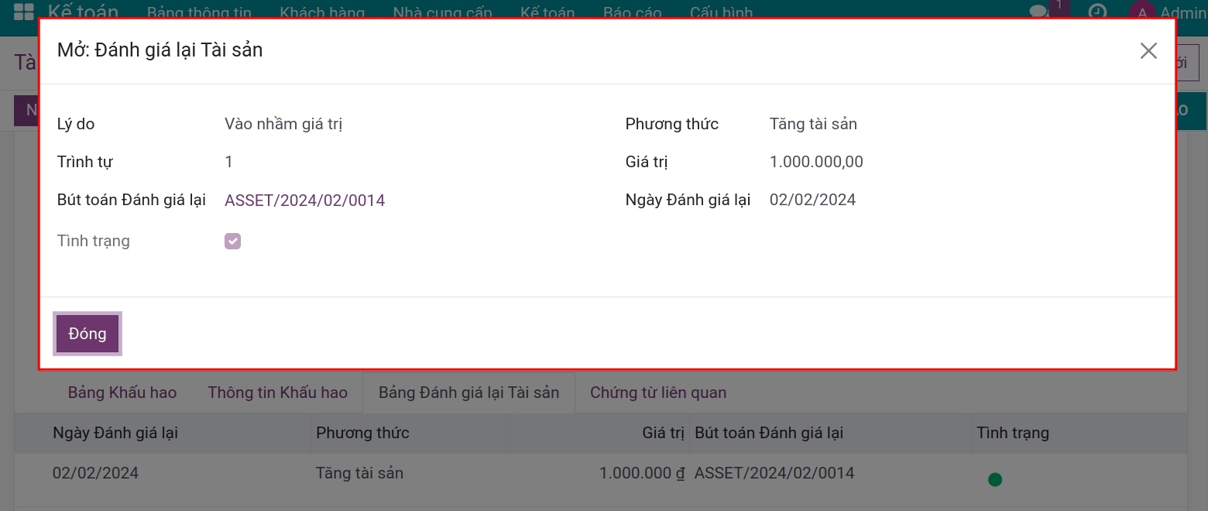Switch to the Thông tin Khấu hao tab
Image resolution: width=1208 pixels, height=511 pixels.
(277, 393)
